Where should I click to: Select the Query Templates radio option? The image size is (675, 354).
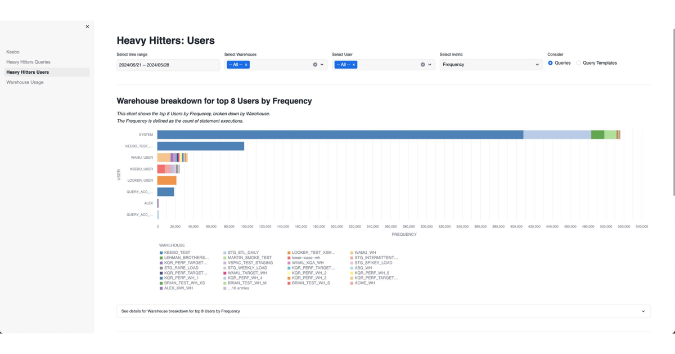[x=578, y=63]
